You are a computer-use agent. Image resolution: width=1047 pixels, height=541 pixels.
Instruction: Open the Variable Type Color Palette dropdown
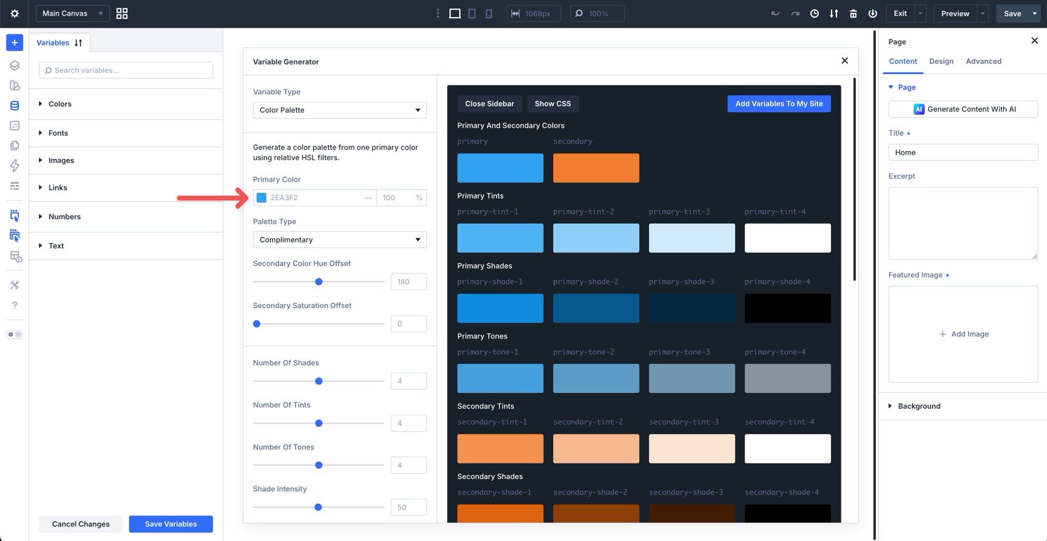[x=340, y=110]
